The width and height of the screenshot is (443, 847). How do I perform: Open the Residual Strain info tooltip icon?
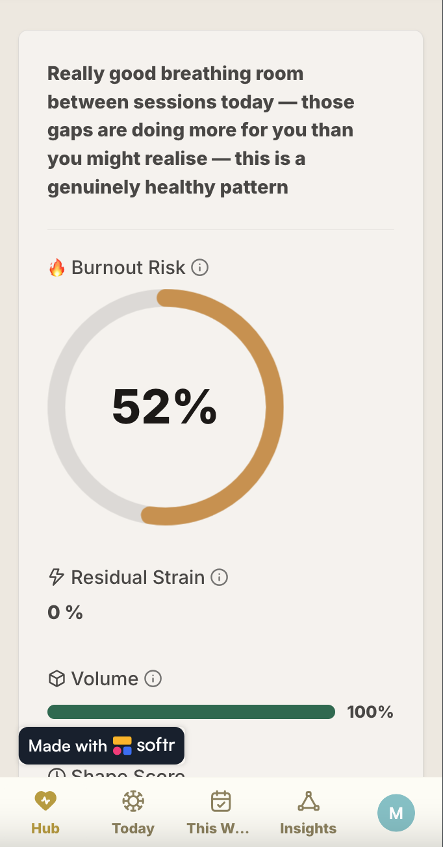220,577
